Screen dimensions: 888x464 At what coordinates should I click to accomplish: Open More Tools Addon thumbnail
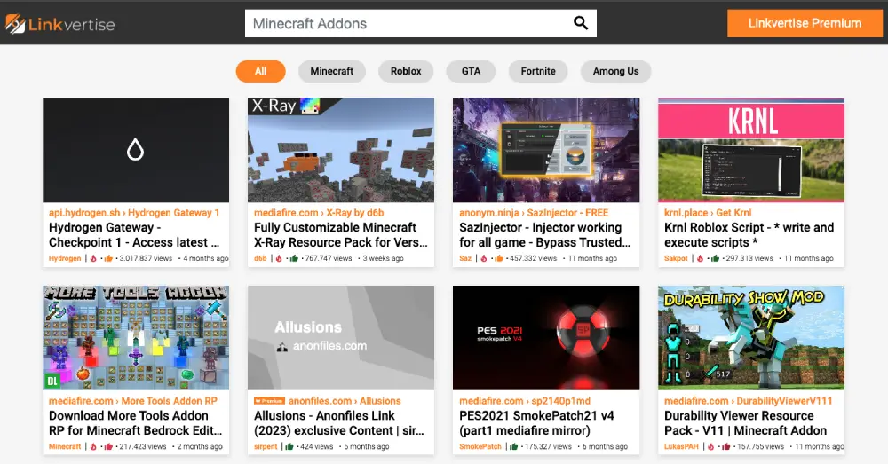click(136, 338)
